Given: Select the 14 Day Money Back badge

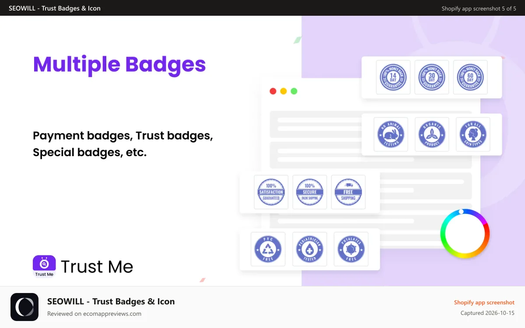Looking at the screenshot, I should [x=393, y=77].
